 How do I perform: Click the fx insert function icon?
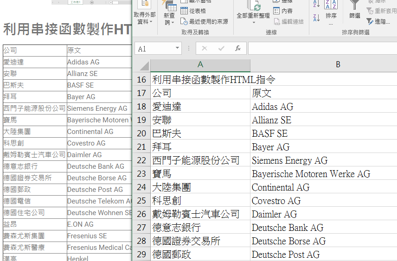[238, 48]
